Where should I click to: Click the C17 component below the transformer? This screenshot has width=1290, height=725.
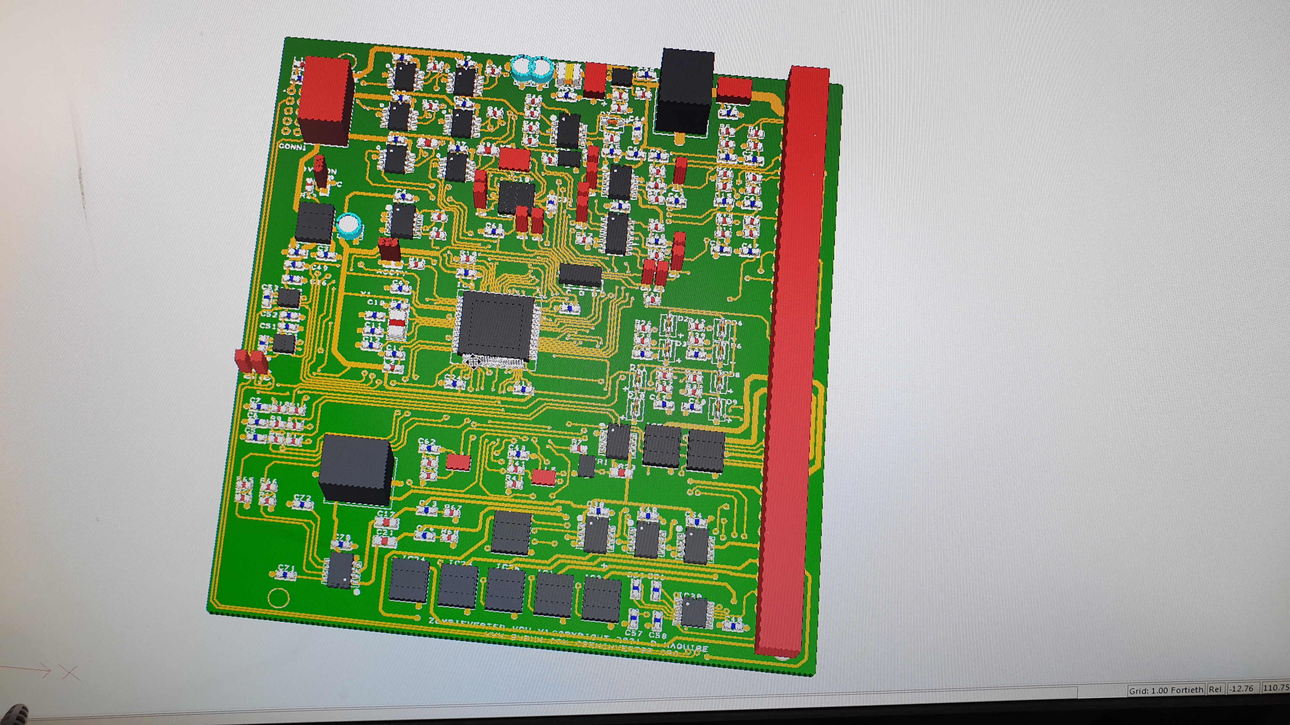[x=386, y=522]
